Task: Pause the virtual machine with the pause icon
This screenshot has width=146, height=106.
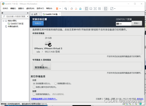Action: (57, 8)
